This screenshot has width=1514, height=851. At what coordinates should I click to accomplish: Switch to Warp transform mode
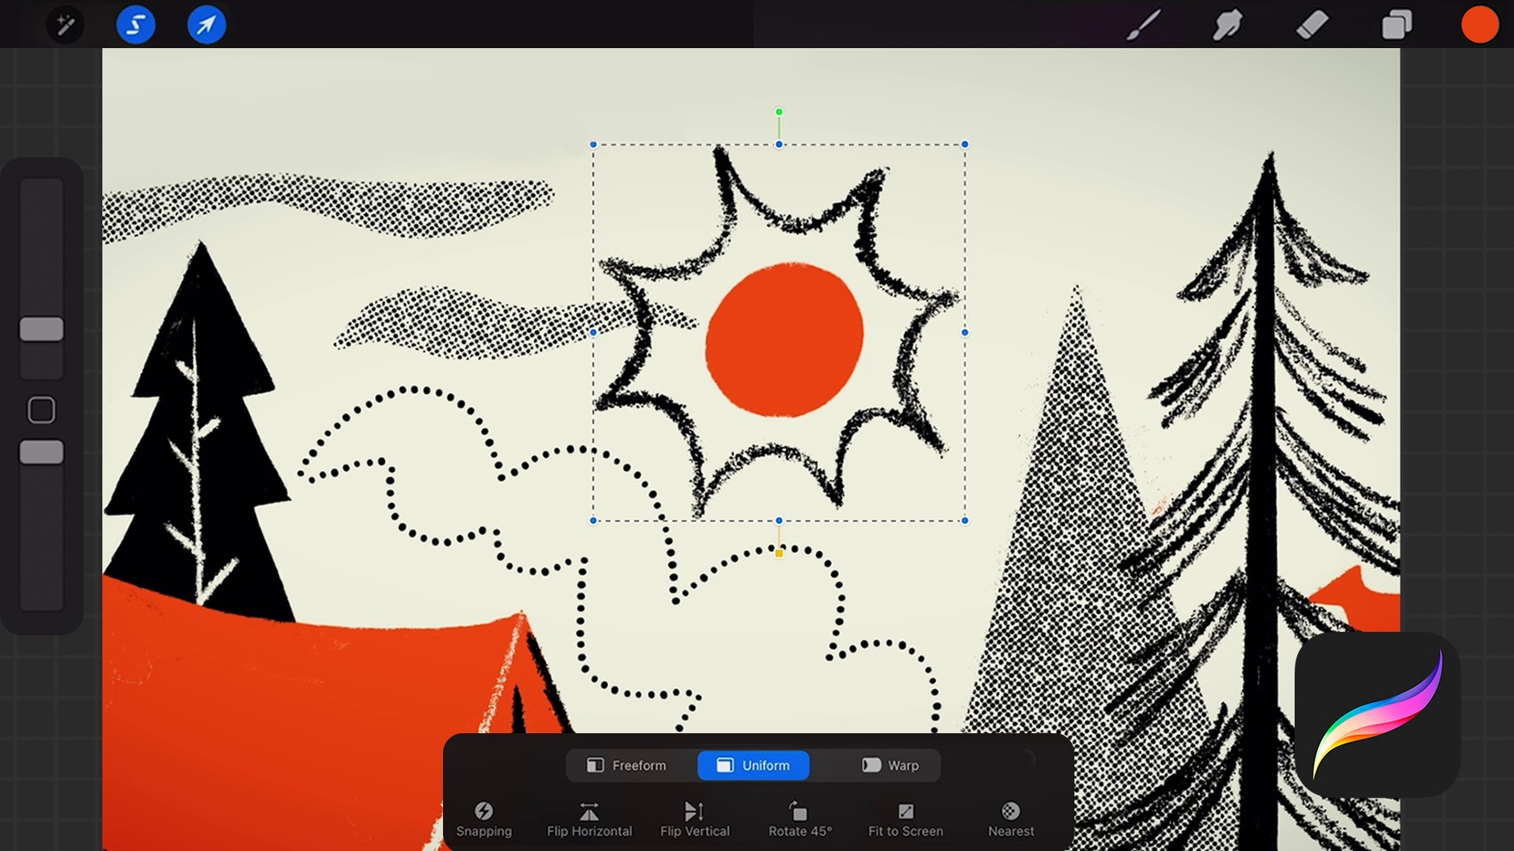point(890,765)
